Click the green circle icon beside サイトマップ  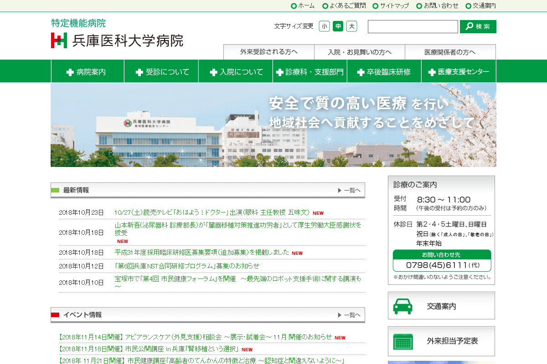[375, 6]
